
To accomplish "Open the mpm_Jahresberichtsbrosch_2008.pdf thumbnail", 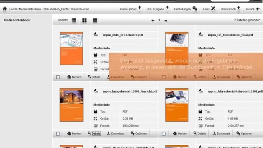I will [177, 105].
